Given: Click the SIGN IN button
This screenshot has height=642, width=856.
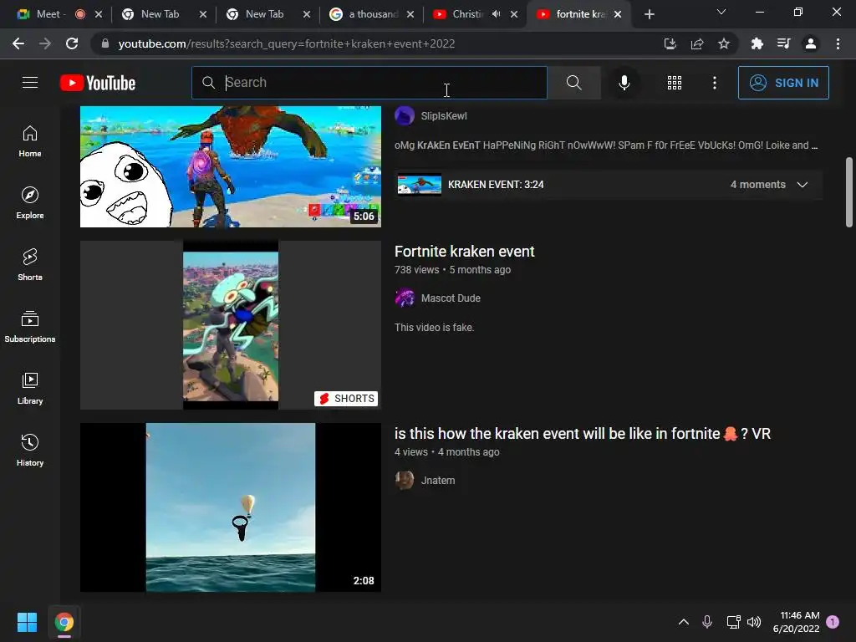Looking at the screenshot, I should pos(782,83).
